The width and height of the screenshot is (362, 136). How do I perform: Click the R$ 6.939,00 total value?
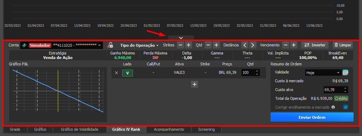tap(322, 98)
